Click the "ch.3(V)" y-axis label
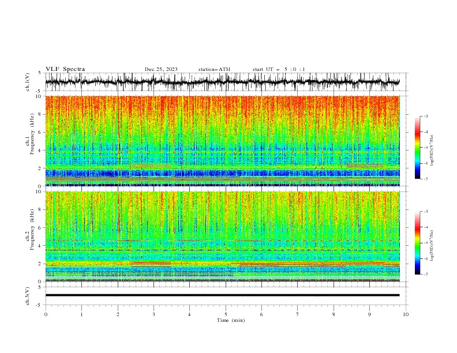This screenshot has width=457, height=353. (x=28, y=296)
